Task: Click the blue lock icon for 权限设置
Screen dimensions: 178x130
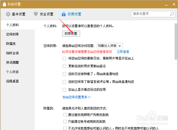Action: pos(64,14)
